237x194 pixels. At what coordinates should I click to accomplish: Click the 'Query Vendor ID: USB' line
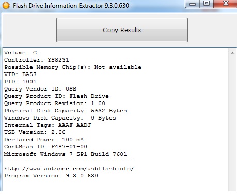tap(40, 89)
